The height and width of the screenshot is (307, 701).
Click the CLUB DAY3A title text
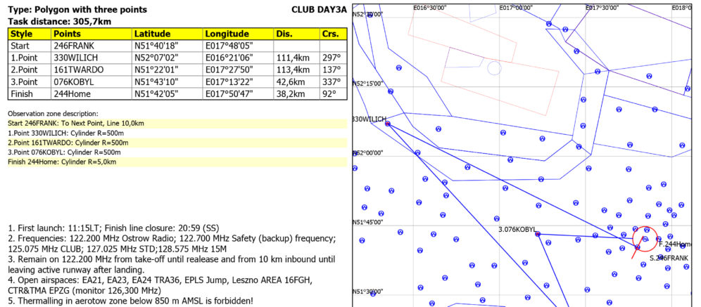318,9
